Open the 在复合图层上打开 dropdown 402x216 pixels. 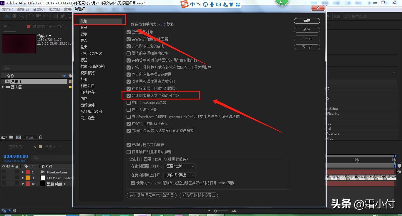[x=180, y=175]
